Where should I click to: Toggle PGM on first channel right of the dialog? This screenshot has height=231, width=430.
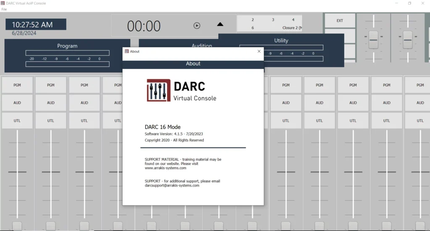(286, 85)
